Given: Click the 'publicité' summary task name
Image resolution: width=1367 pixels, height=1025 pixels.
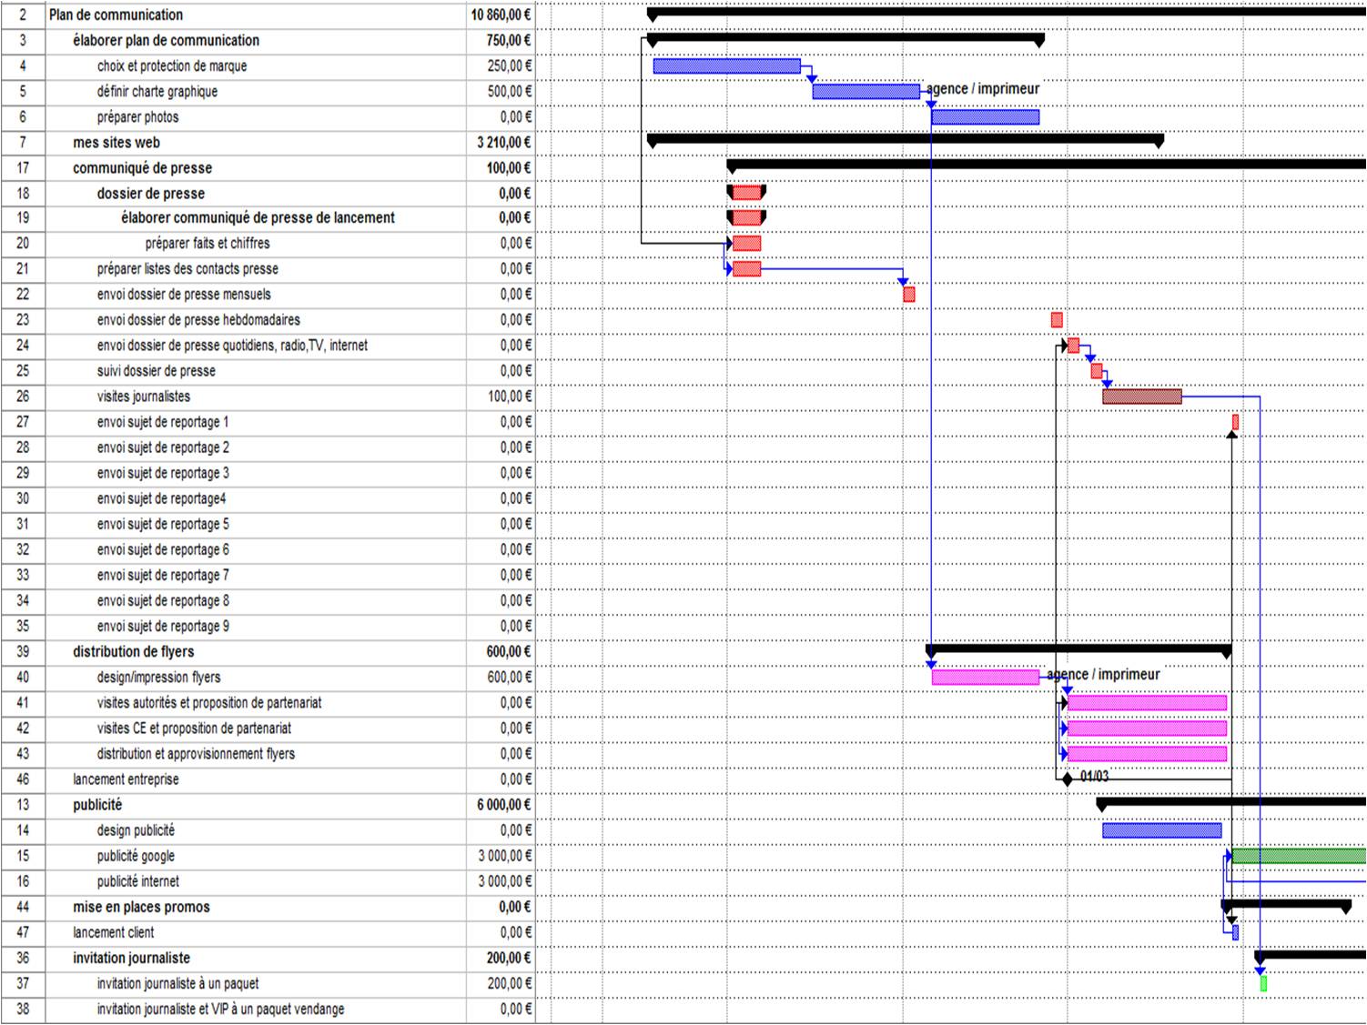Looking at the screenshot, I should [97, 804].
